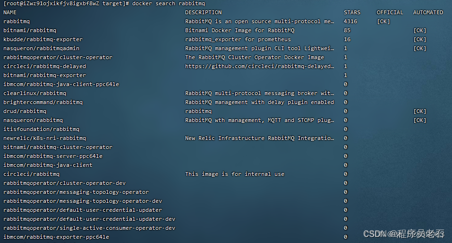Click the github.com/circleci/rabbitmq-delayed URL
This screenshot has width=452, height=243.
(259, 66)
